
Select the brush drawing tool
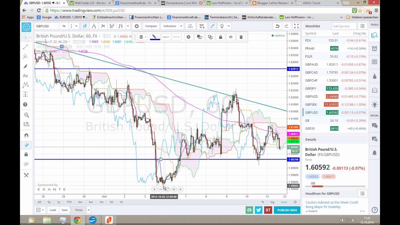tap(26, 66)
